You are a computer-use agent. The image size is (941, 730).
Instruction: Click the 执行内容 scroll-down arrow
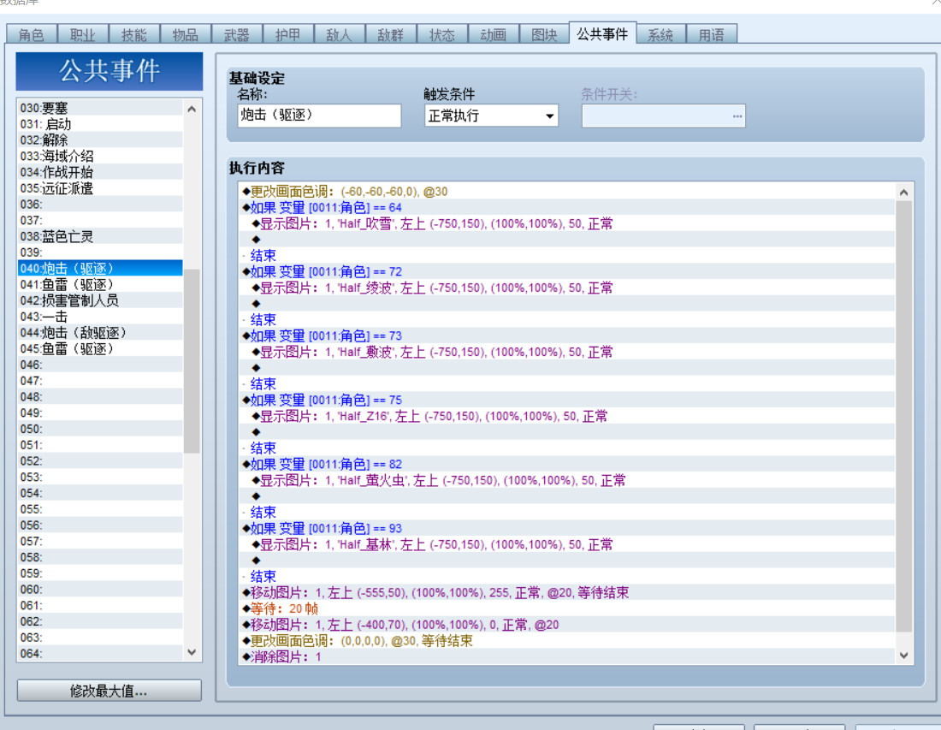pos(904,656)
